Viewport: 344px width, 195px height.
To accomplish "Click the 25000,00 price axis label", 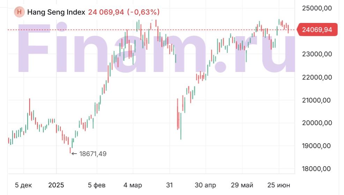I will [317, 8].
